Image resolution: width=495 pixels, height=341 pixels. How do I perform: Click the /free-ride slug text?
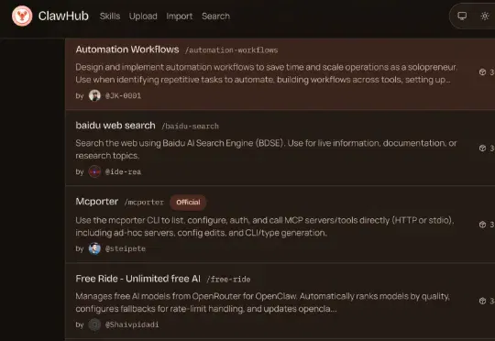pyautogui.click(x=228, y=280)
